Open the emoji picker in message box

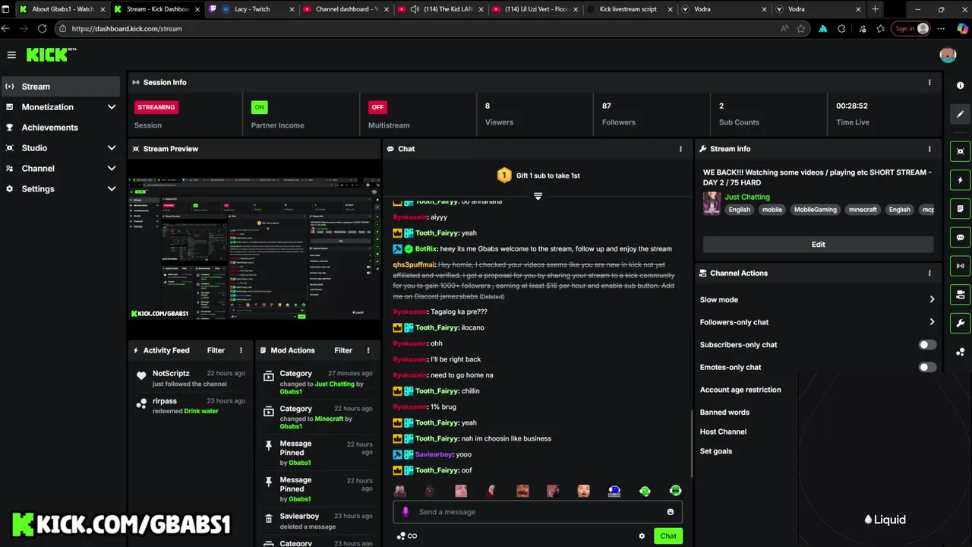(x=671, y=512)
